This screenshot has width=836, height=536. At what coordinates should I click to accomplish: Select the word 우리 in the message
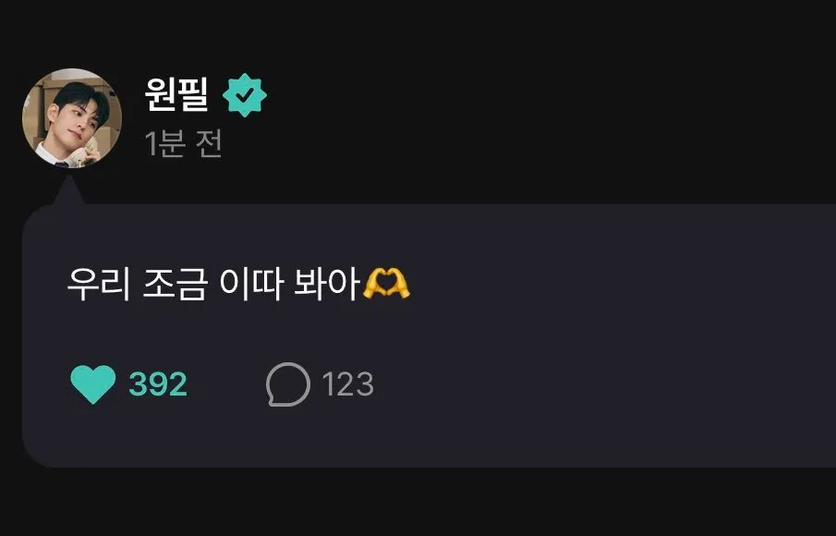99,285
